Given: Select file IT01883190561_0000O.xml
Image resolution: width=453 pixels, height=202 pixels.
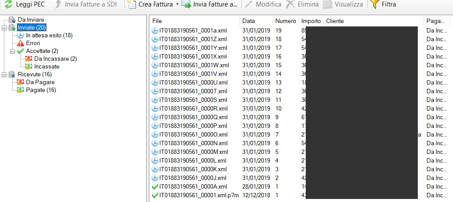Looking at the screenshot, I should tap(193, 134).
